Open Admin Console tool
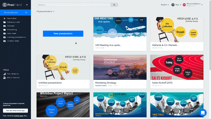Screen dimensions: 211x119 (13, 78)
